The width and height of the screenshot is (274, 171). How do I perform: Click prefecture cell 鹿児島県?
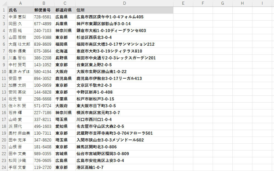[x=65, y=79]
